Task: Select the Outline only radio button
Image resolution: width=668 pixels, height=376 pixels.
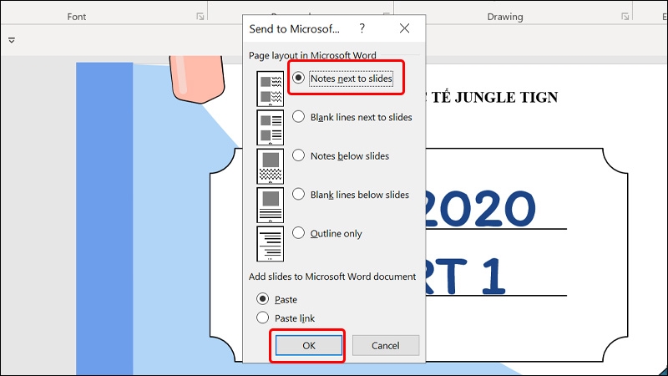Action: point(298,233)
